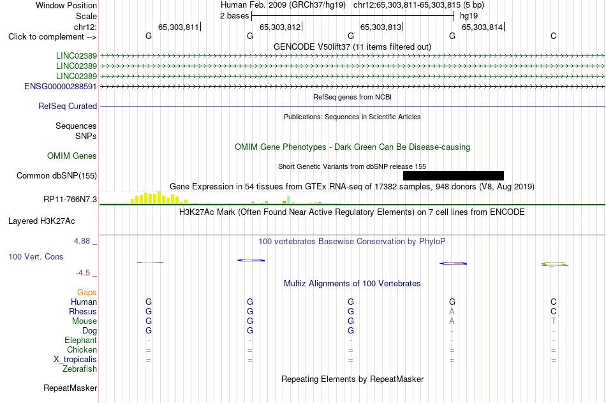Open the GENCODE V50lift37 track title

(352, 47)
